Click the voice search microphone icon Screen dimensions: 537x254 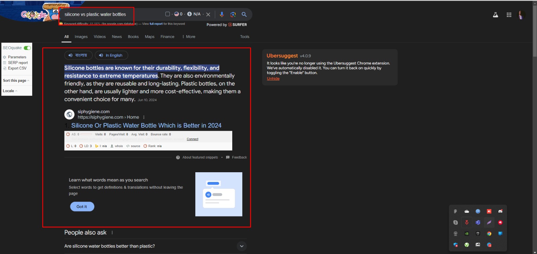222,14
